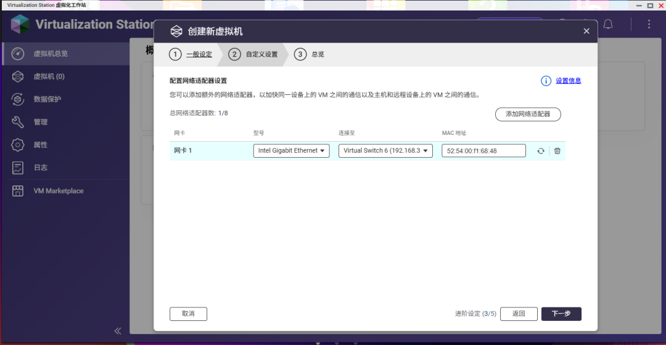Image resolution: width=666 pixels, height=345 pixels.
Task: Click the info icon beside 设置信息
Action: pos(546,81)
